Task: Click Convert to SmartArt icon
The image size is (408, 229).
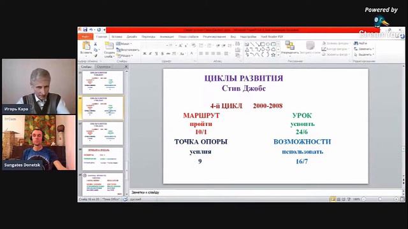Action: click(x=238, y=55)
